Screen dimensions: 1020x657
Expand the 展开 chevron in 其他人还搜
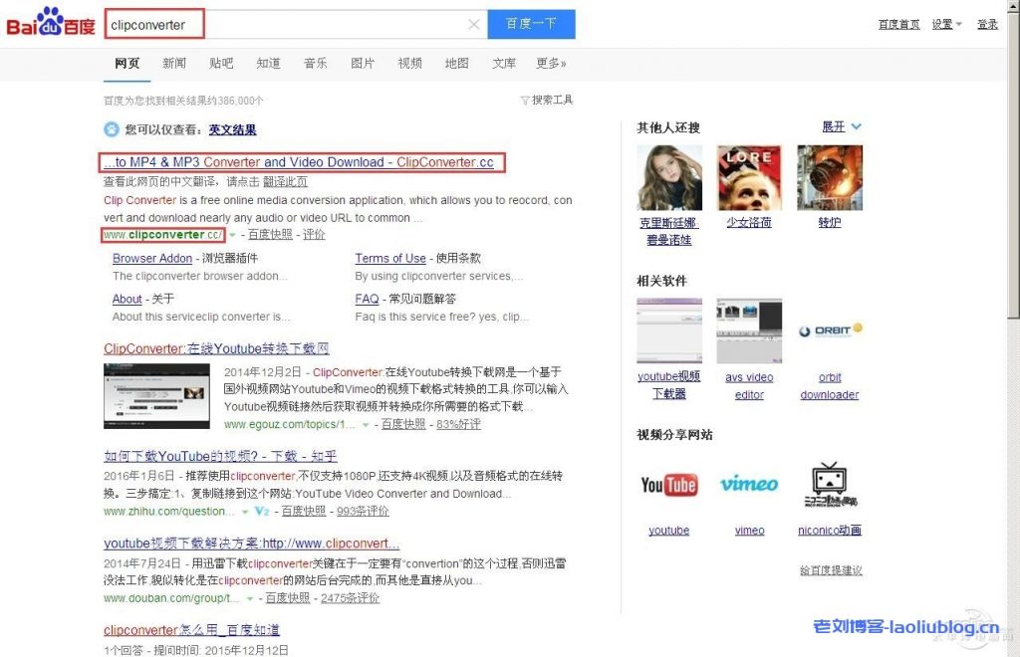coord(856,127)
